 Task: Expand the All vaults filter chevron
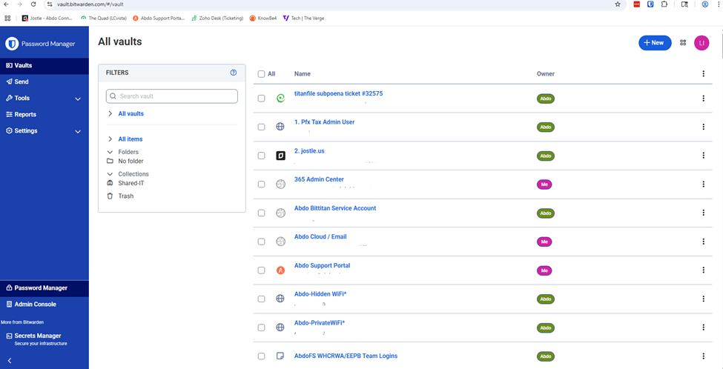tap(110, 113)
